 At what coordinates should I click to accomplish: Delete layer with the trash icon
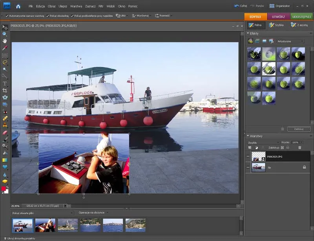coord(299,148)
